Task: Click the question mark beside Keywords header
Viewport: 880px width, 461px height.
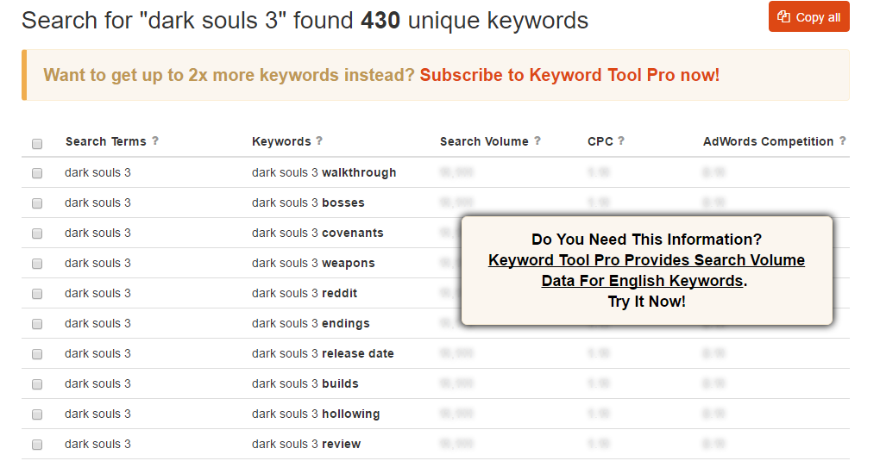Action: [319, 141]
